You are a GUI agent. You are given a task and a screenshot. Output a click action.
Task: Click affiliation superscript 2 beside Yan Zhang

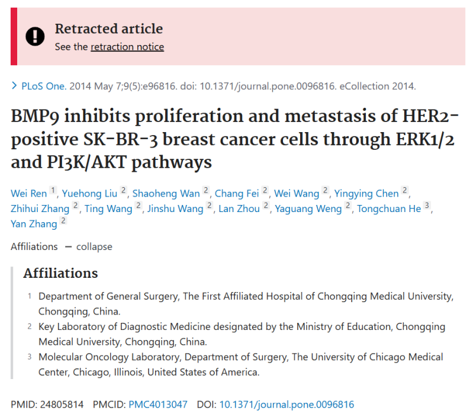coord(63,221)
